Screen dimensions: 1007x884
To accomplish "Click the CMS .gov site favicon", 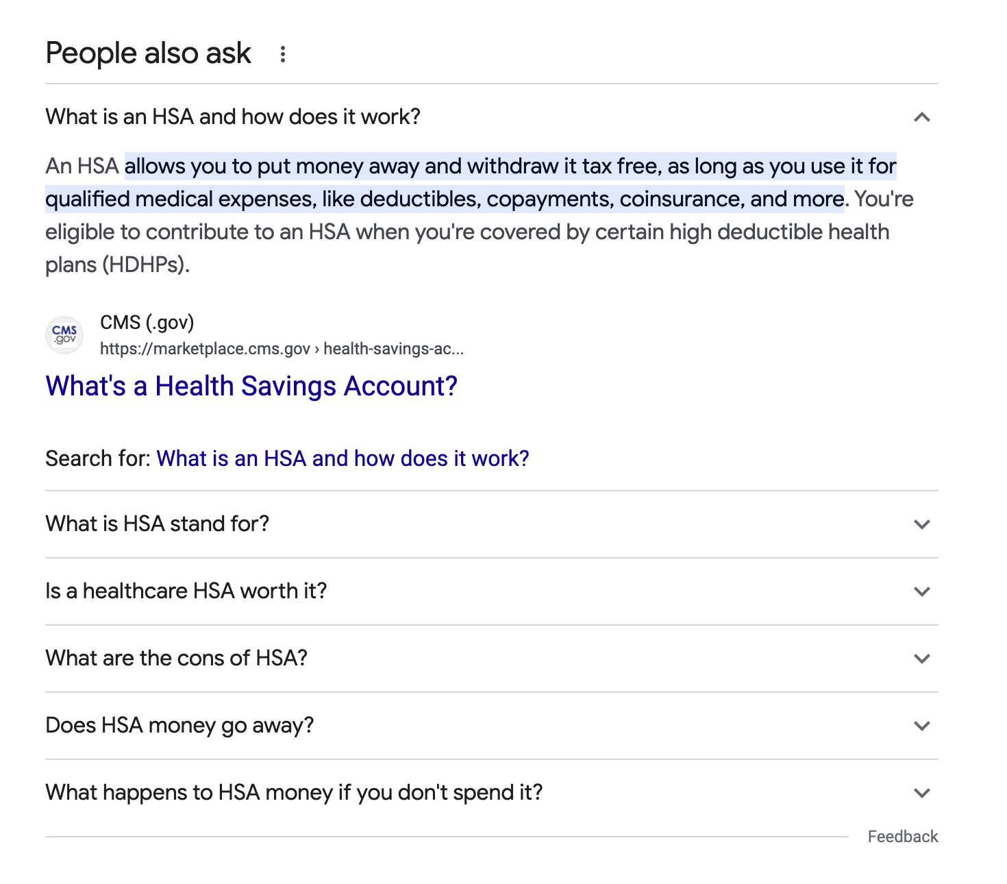I will click(x=64, y=335).
